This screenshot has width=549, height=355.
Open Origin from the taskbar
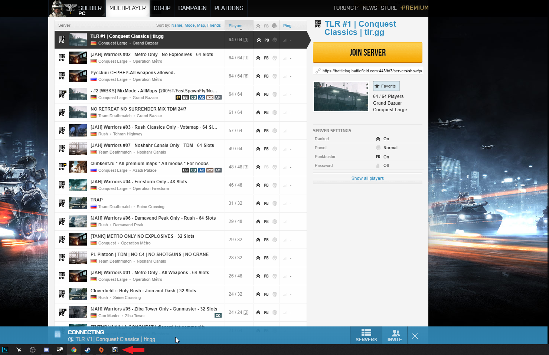coord(101,350)
